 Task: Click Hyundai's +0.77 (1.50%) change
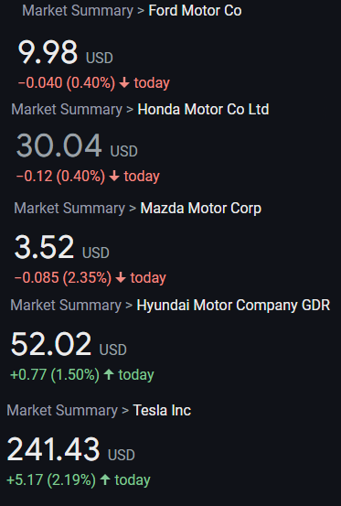click(55, 374)
